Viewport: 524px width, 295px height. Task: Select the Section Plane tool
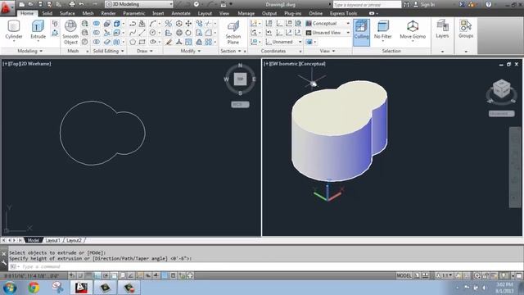(233, 33)
